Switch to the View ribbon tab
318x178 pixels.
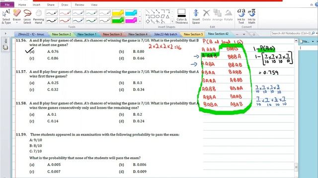tap(94, 4)
